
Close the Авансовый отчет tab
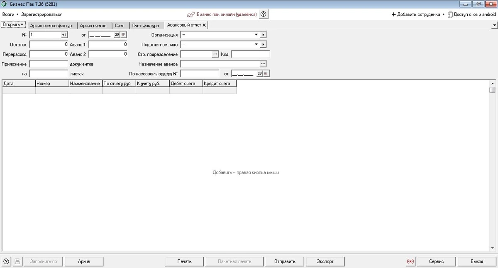pyautogui.click(x=204, y=25)
